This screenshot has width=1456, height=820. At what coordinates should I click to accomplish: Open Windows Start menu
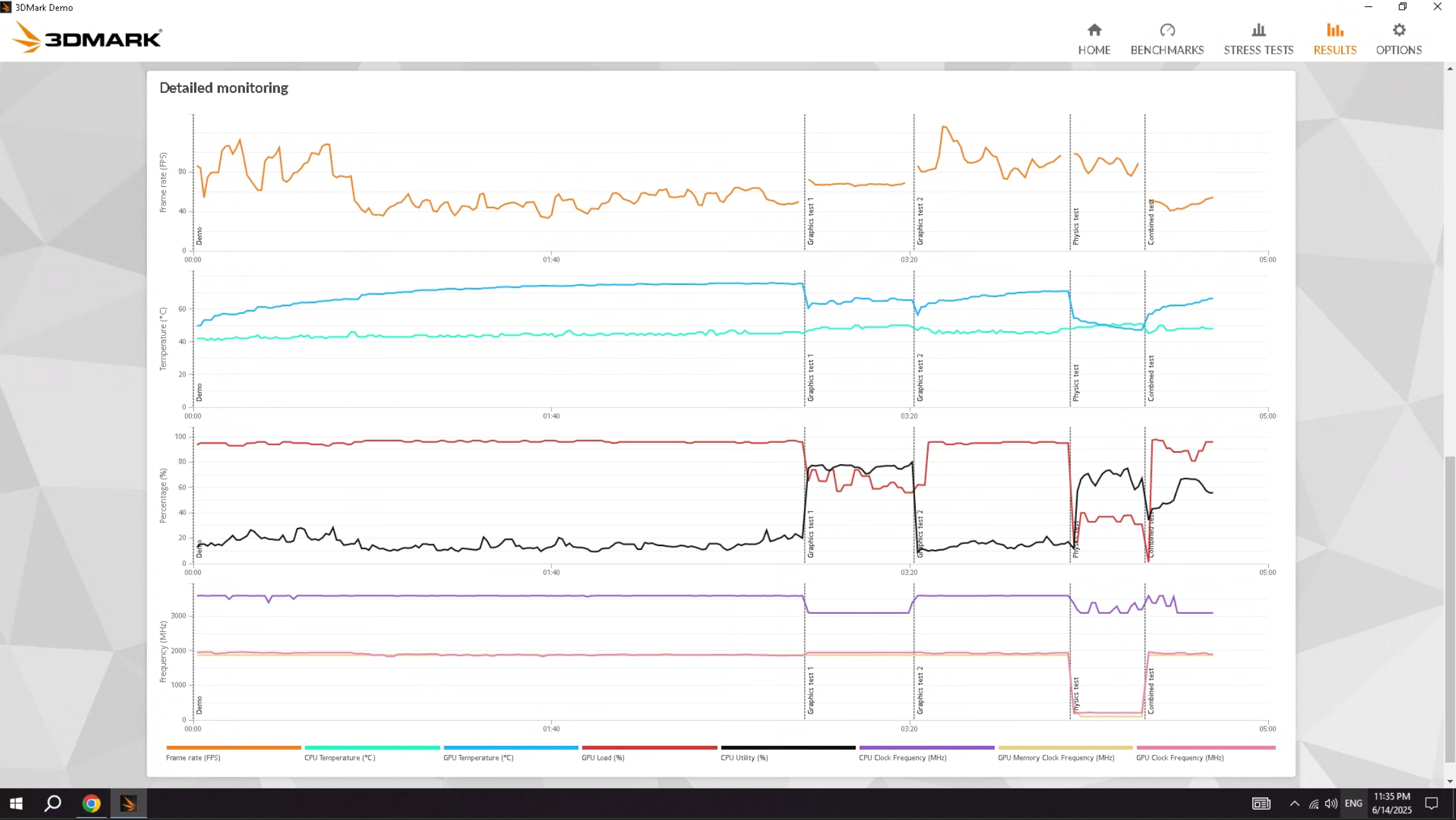coord(16,803)
